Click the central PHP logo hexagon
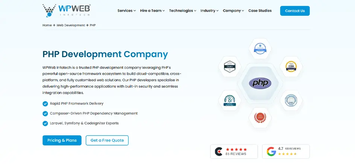This screenshot has width=355, height=164. click(x=260, y=84)
